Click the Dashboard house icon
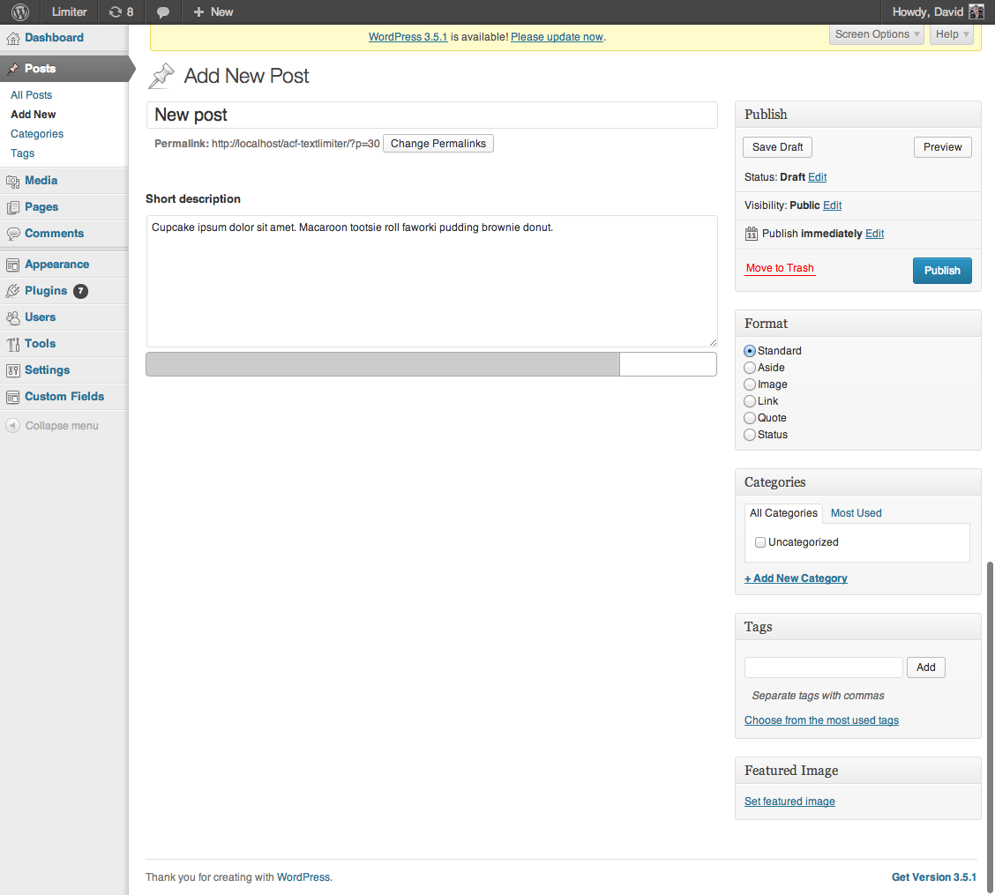 (12, 38)
